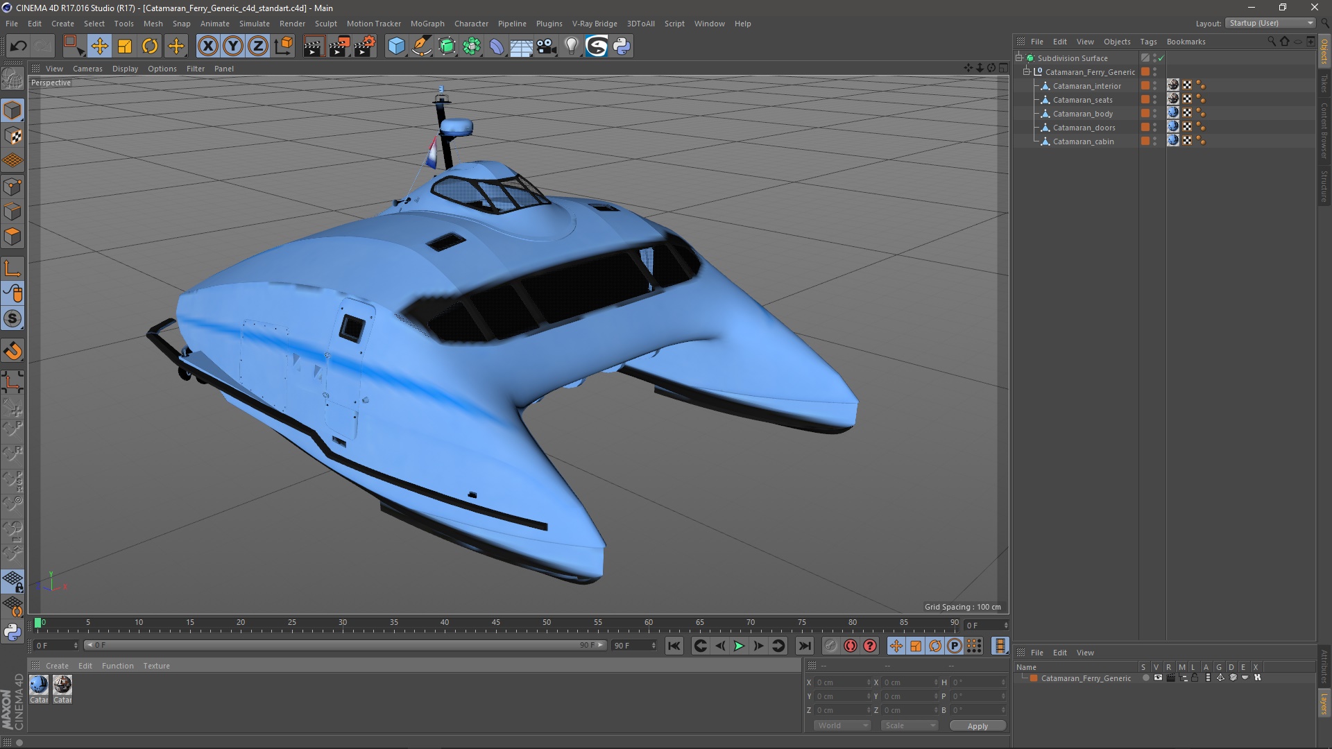This screenshot has width=1332, height=749.
Task: Toggle Enable Snap icon
Action: click(x=12, y=351)
